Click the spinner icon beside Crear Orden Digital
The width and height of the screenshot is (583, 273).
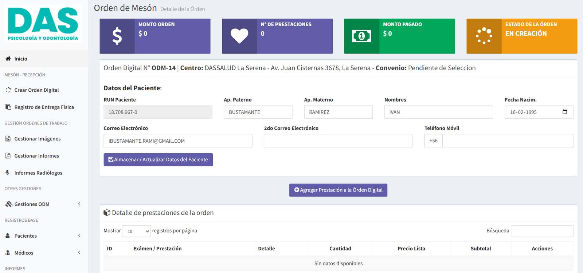pyautogui.click(x=8, y=90)
